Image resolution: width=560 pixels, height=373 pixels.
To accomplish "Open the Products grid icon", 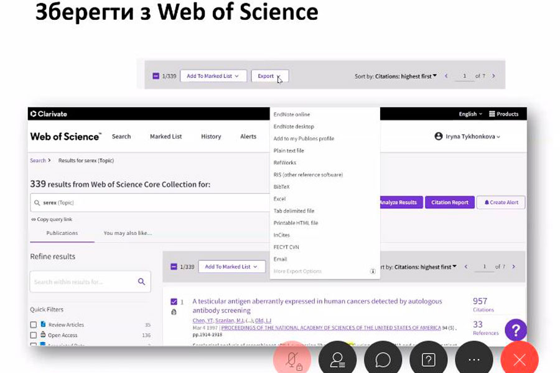I will [x=492, y=114].
